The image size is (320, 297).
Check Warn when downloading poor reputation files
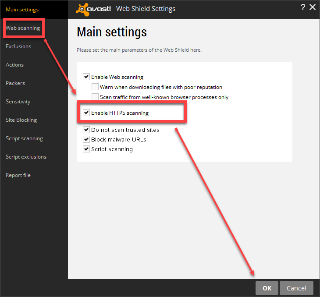[x=95, y=87]
